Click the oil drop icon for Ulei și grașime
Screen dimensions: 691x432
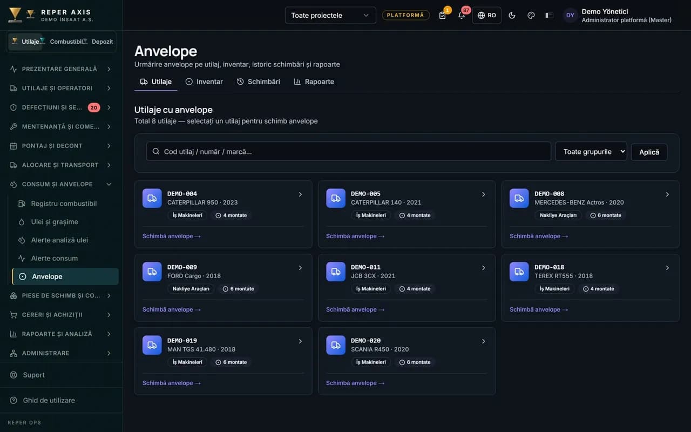point(22,222)
